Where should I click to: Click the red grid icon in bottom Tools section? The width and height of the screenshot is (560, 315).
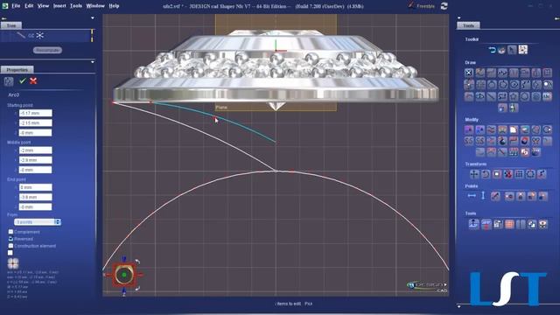[x=509, y=224]
